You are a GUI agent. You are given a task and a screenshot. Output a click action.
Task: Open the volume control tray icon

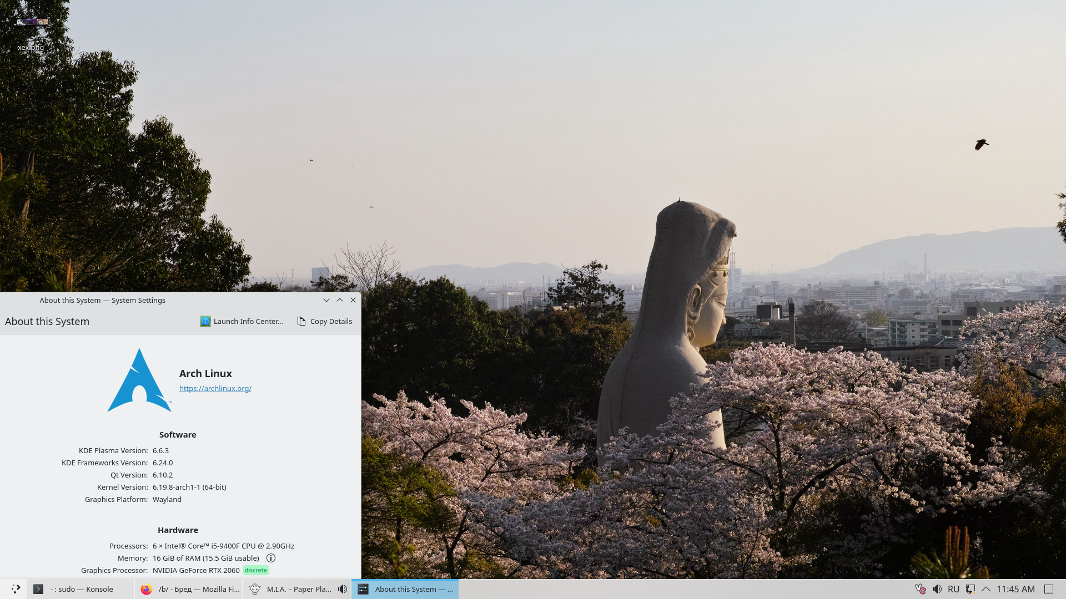pyautogui.click(x=937, y=589)
